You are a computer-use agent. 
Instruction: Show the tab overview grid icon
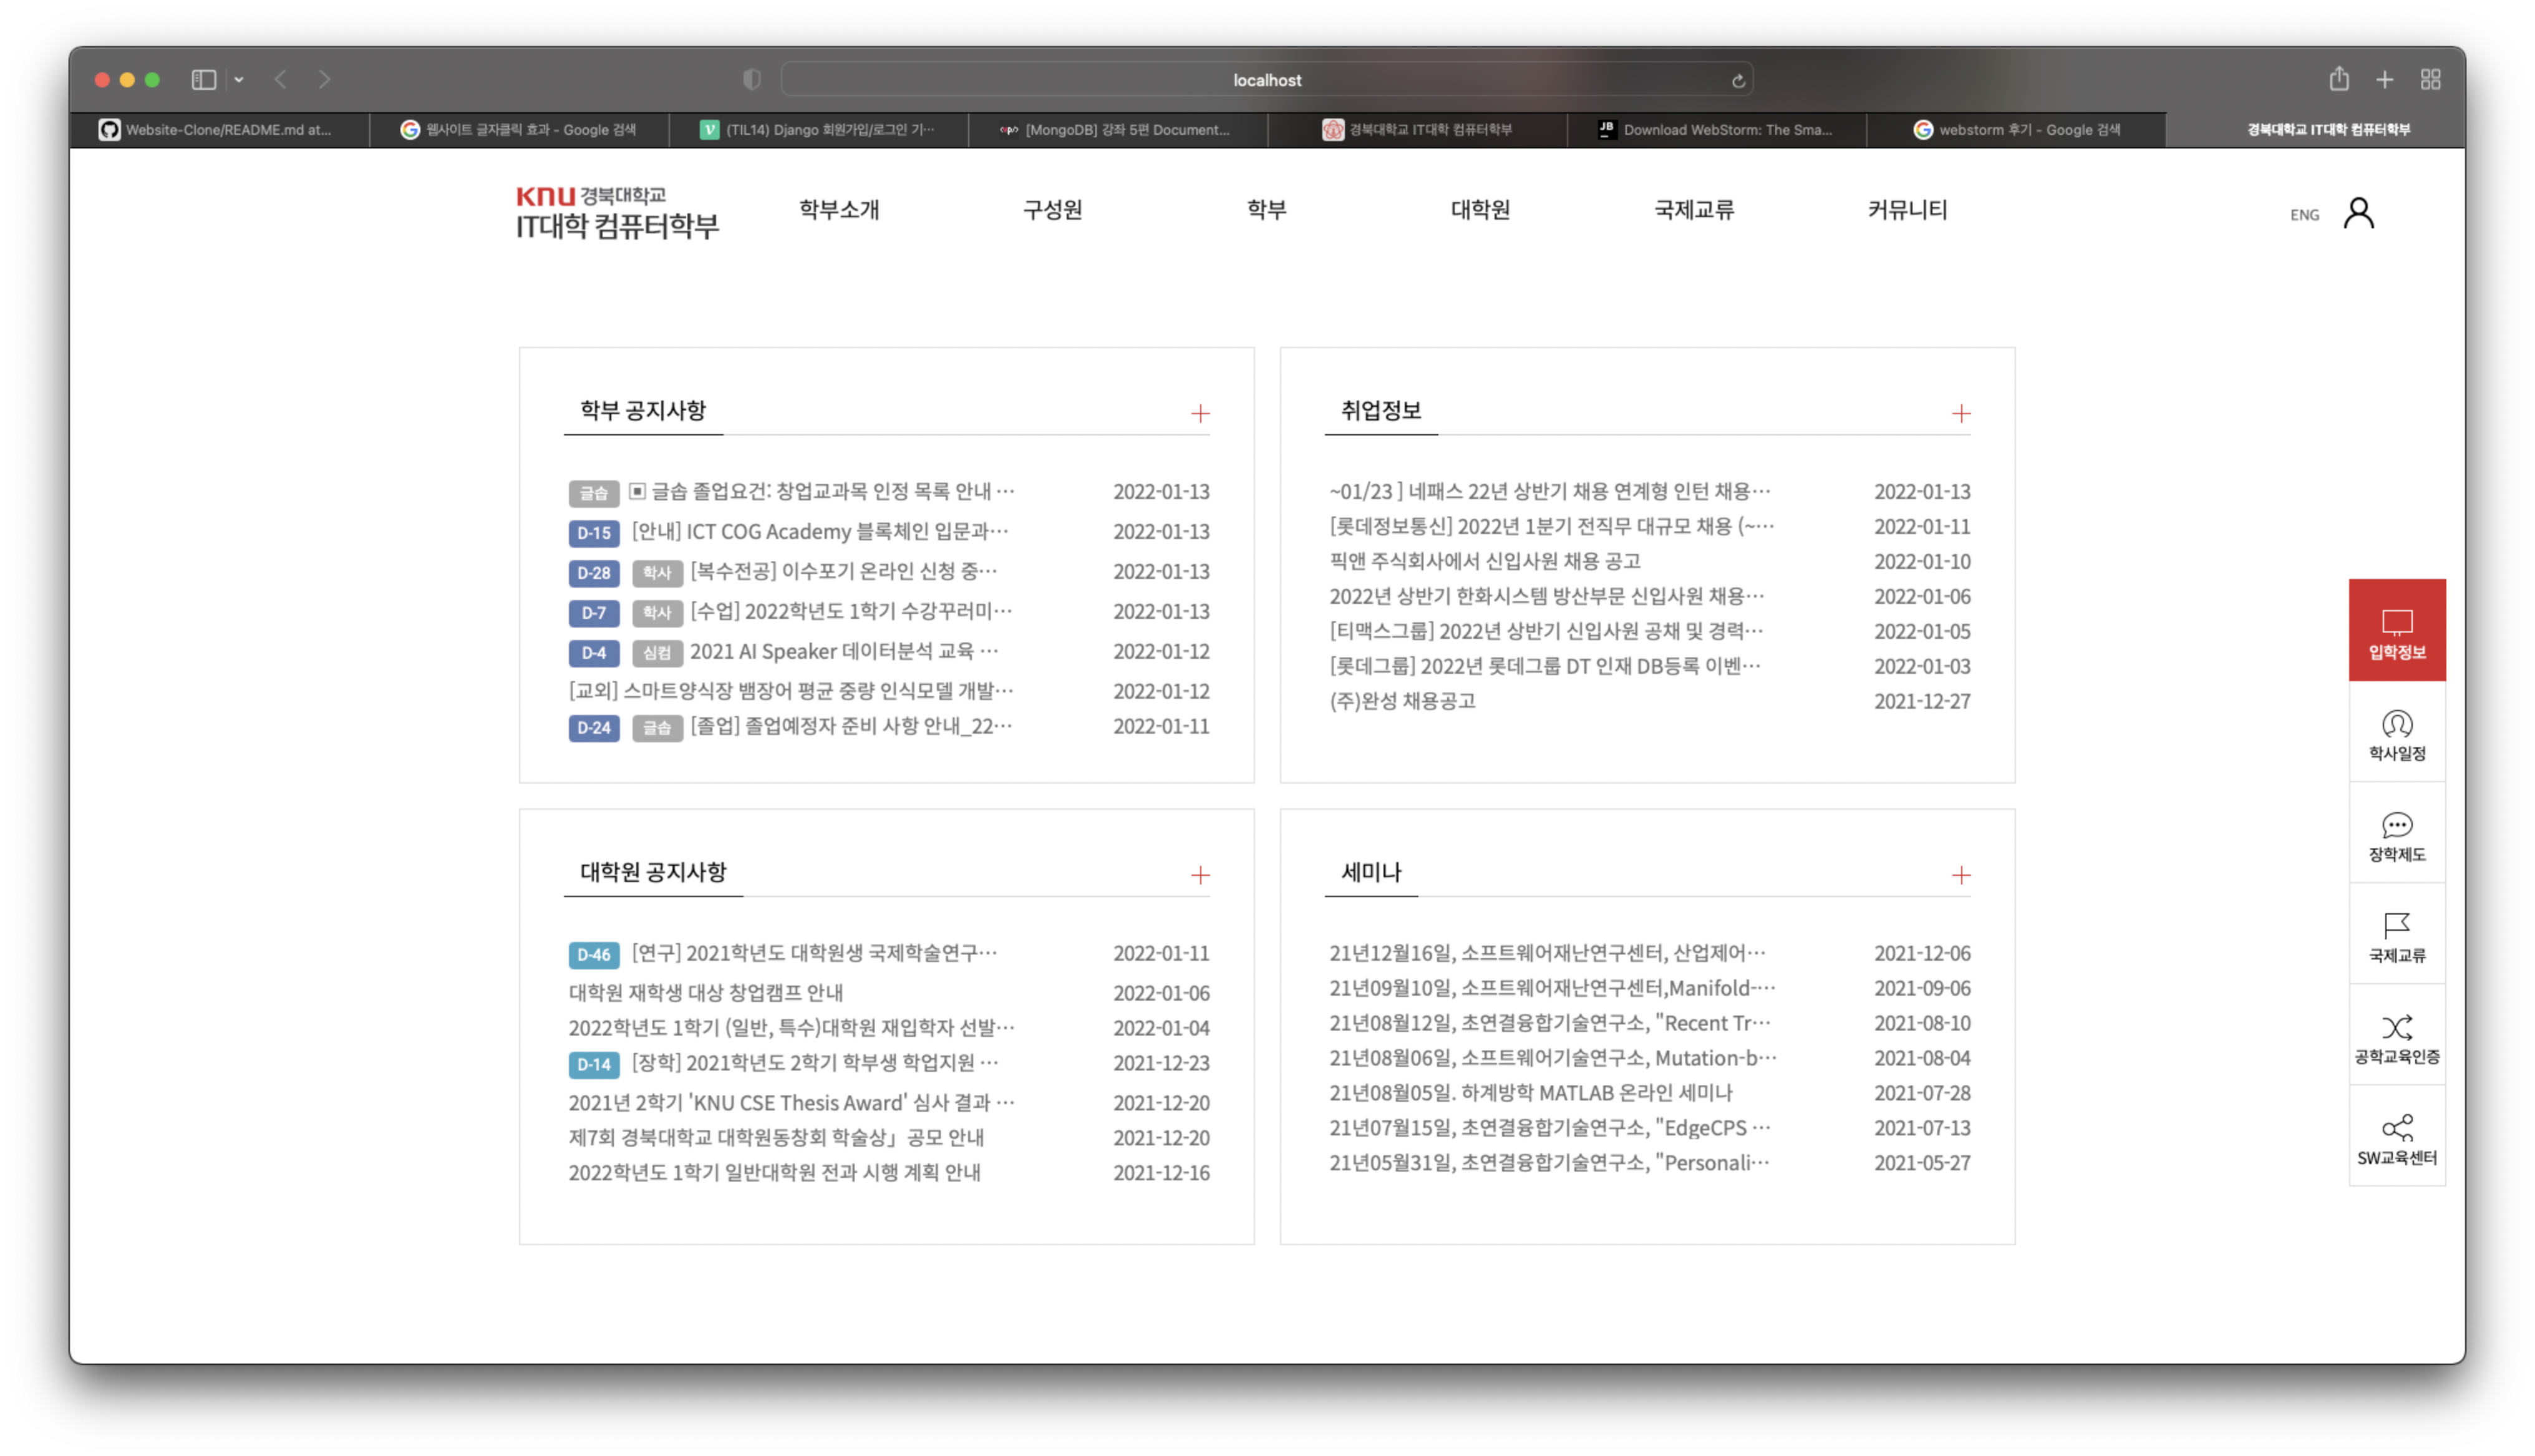point(2430,79)
